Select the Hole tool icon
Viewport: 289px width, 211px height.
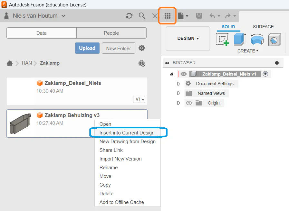pyautogui.click(x=275, y=39)
